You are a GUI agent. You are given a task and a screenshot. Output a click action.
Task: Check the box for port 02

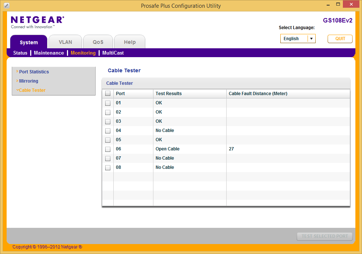point(108,112)
